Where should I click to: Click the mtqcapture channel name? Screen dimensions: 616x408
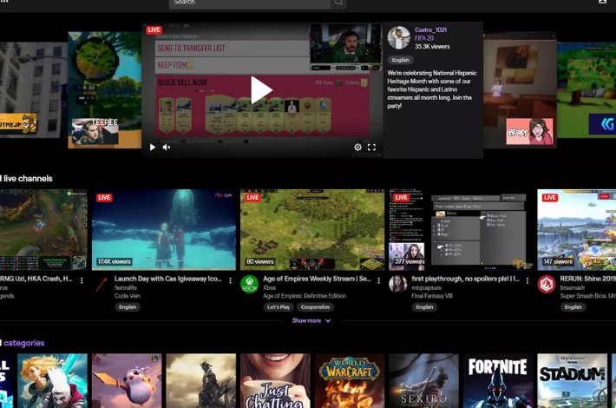pyautogui.click(x=427, y=287)
